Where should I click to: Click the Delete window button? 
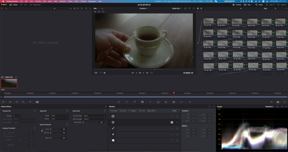pos(174,111)
